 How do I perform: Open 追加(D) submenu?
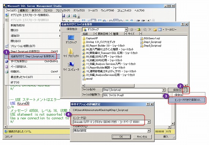(32, 36)
